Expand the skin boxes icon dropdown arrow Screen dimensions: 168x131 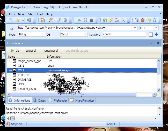pyautogui.click(x=46, y=20)
